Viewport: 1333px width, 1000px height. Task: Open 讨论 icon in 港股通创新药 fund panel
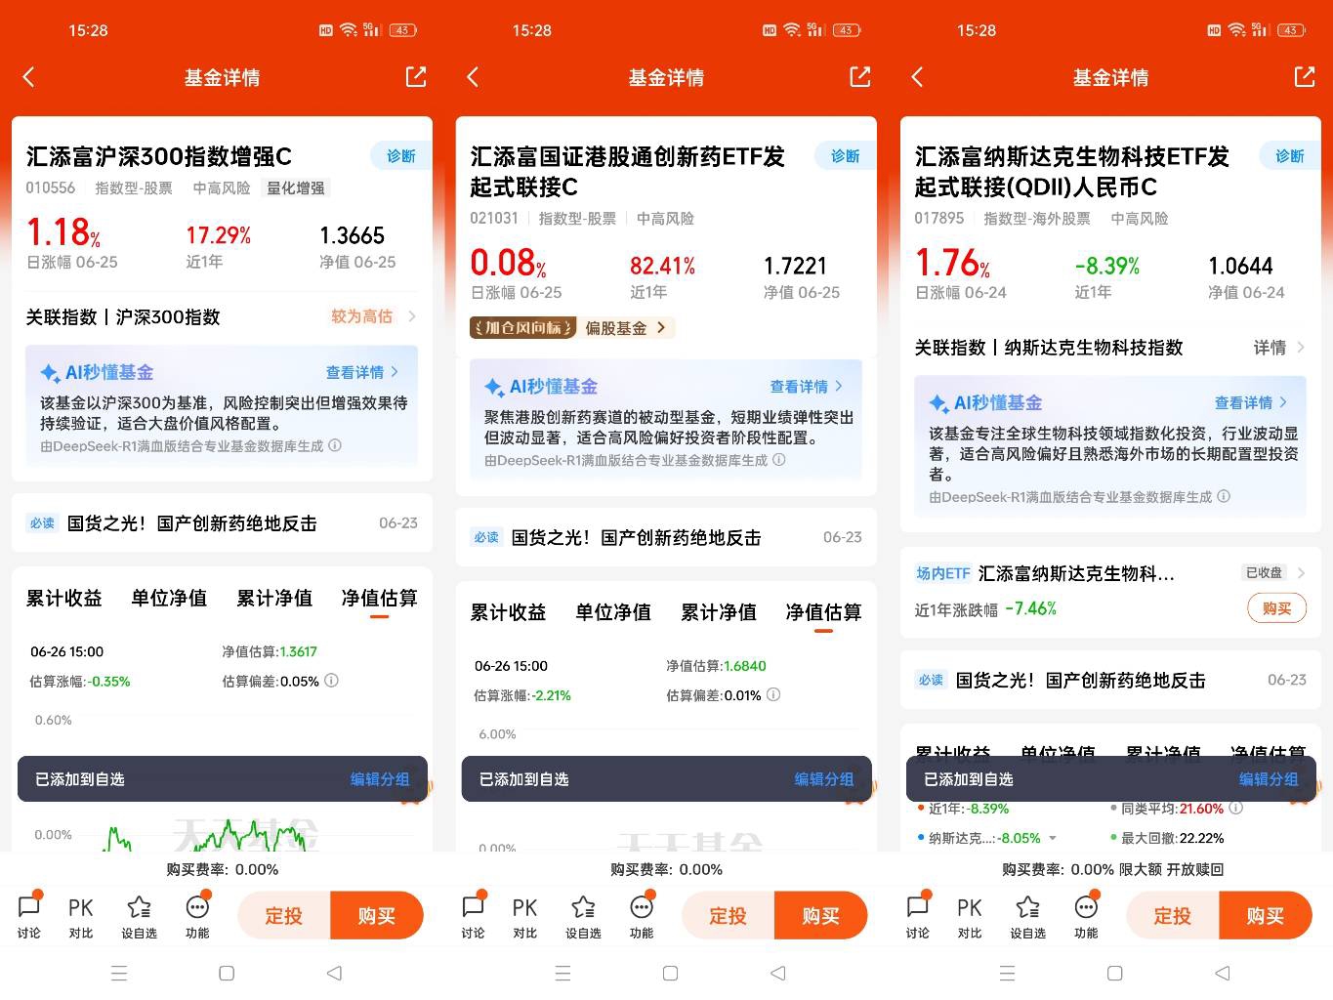click(474, 916)
